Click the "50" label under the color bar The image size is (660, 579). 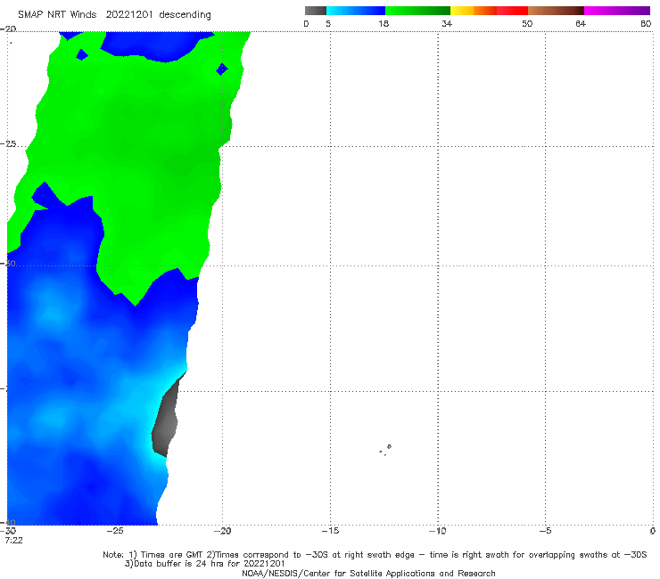[x=527, y=23]
